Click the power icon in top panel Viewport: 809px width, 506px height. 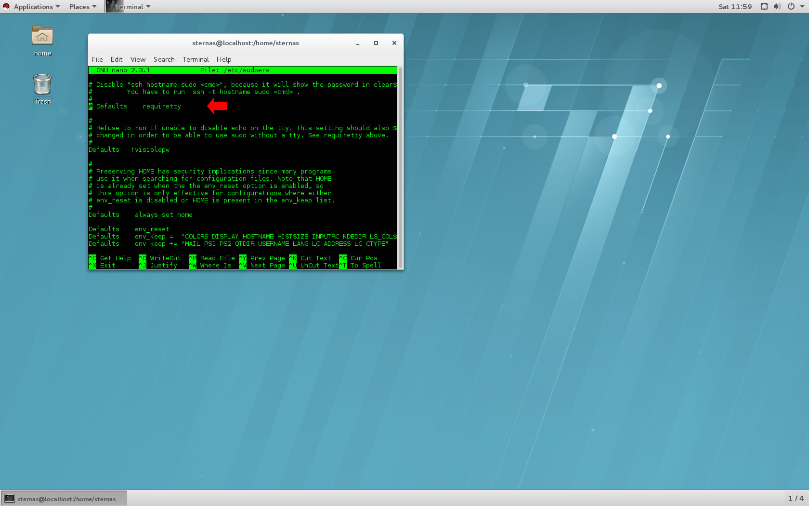point(791,6)
